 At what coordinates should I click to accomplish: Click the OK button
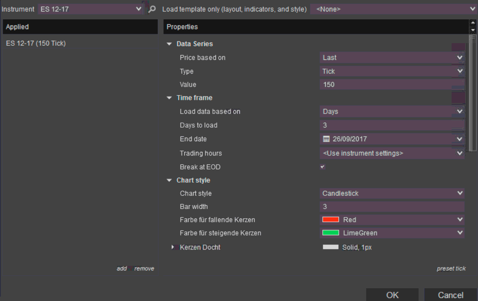coord(392,295)
